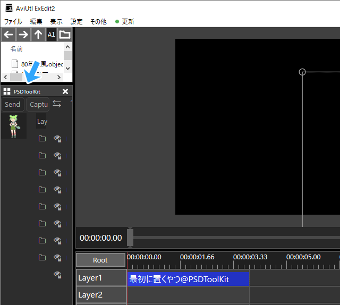Click the file list scroll right arrow

point(59,77)
